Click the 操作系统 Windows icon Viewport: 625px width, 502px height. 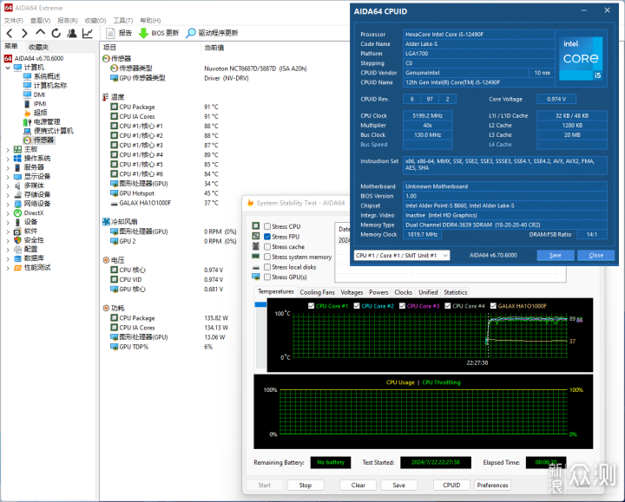tap(17, 158)
